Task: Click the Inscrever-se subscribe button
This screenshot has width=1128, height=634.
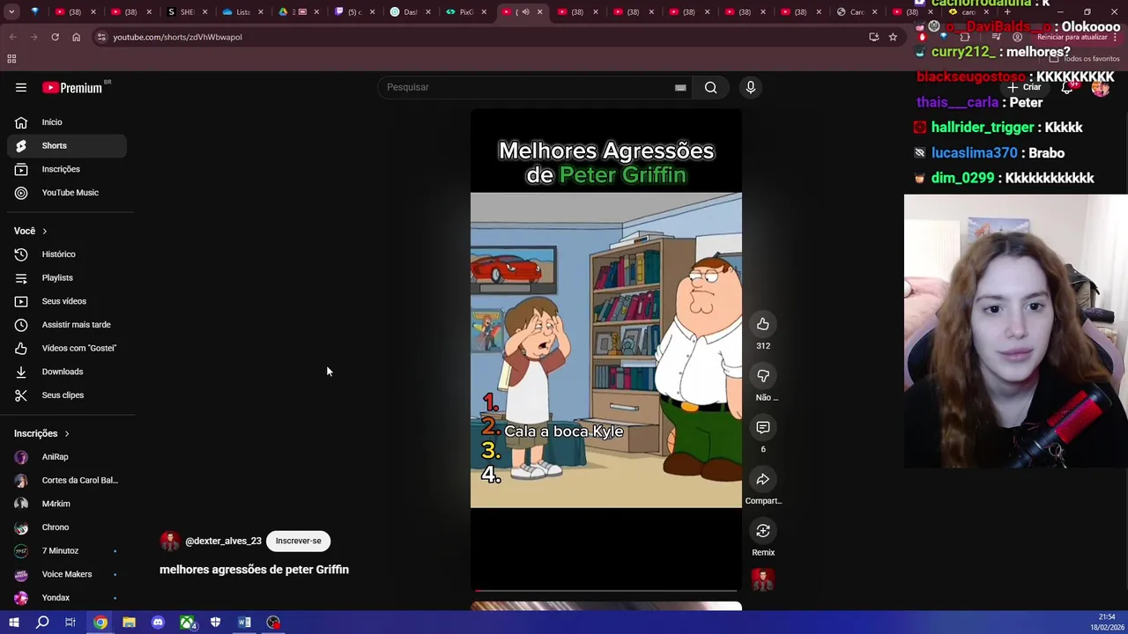Action: (298, 541)
